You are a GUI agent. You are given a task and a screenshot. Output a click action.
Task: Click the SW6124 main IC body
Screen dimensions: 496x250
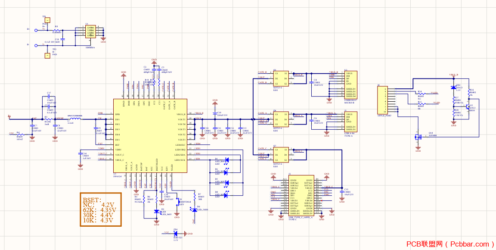click(x=150, y=136)
